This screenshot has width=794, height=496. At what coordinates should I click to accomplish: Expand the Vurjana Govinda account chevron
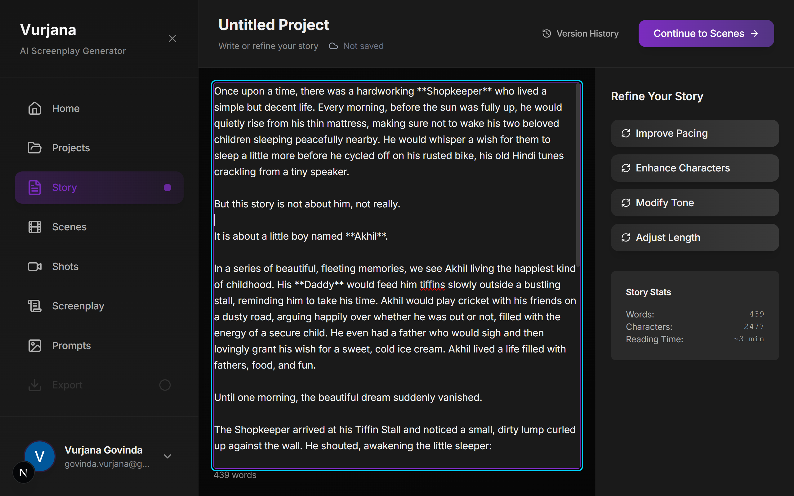click(x=167, y=456)
